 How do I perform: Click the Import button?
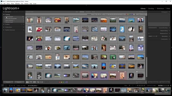pos(8,82)
